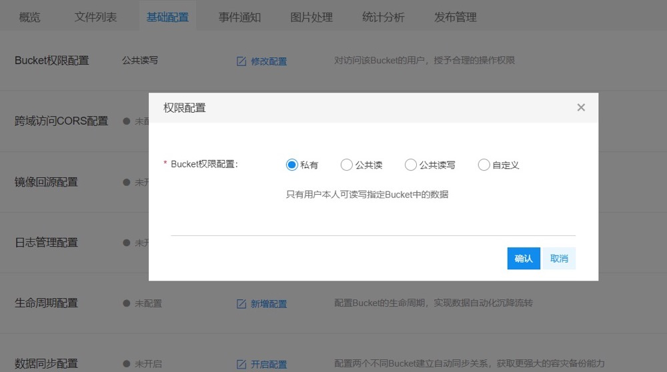Screen dimensions: 667x372
Task: Pick the 自定义 permission radio button
Action: [484, 165]
